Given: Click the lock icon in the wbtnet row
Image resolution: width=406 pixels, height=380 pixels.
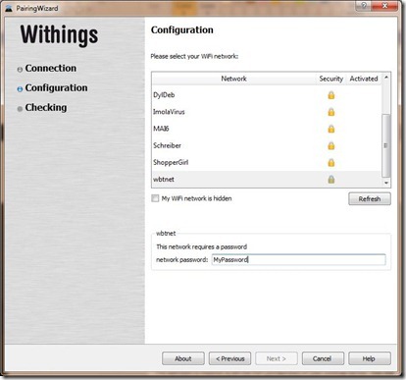Looking at the screenshot, I should click(331, 180).
